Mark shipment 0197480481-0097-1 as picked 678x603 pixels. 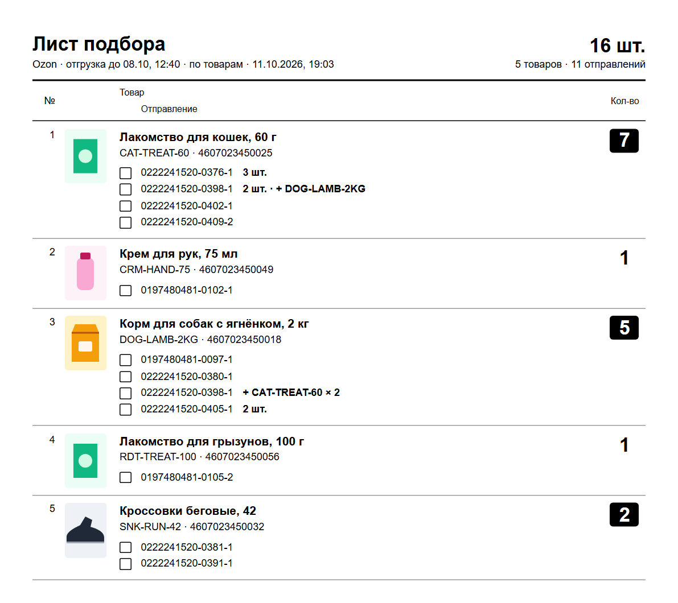(x=125, y=360)
